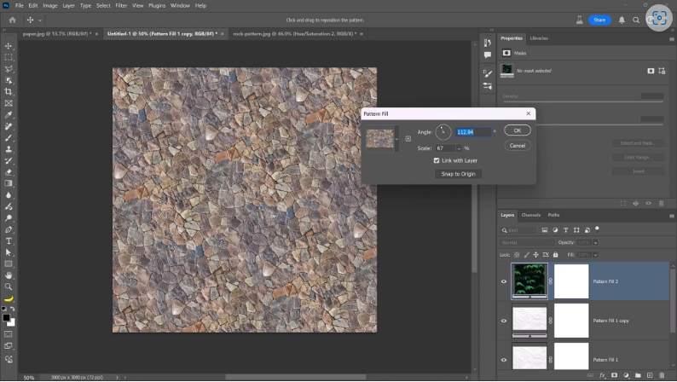Image resolution: width=677 pixels, height=382 pixels.
Task: Open the Scale percentage dropdown
Action: (x=459, y=148)
